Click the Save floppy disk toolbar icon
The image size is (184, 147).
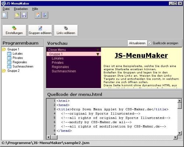tap(24, 15)
